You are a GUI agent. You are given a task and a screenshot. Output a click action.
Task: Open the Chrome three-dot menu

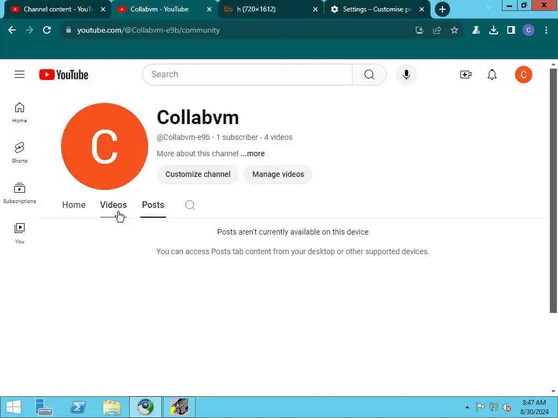(546, 30)
